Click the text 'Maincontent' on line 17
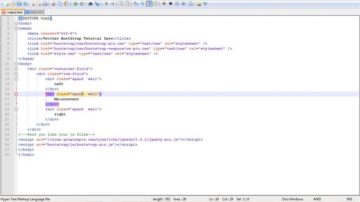 coord(66,99)
